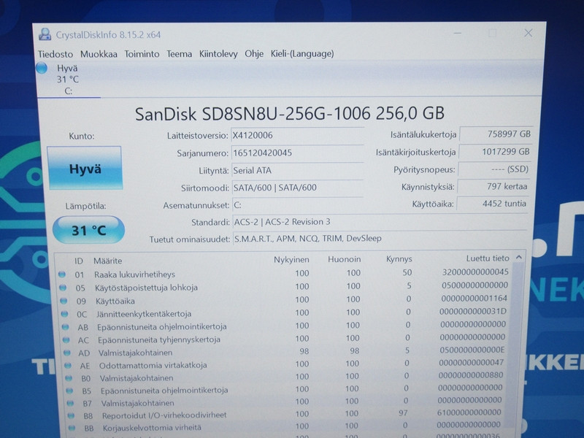584x438 pixels.
Task: Open the Ohje menu
Action: (x=254, y=53)
